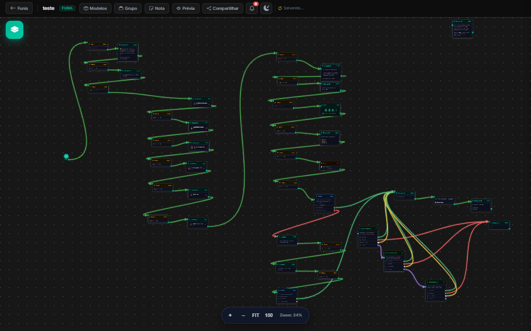Click the Salvando status indicator
531x331 pixels.
290,8
